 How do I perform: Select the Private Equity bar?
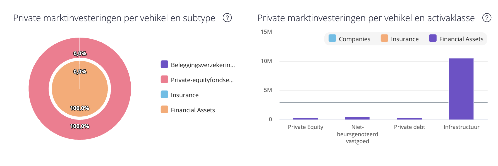pos(305,119)
